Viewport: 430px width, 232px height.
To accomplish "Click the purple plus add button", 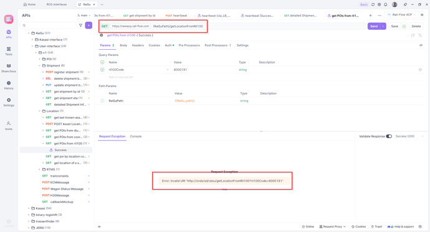I will pos(88,26).
